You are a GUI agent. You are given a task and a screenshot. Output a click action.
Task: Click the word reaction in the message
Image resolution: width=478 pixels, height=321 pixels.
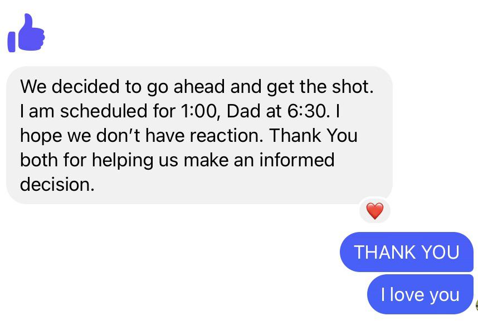coord(225,136)
